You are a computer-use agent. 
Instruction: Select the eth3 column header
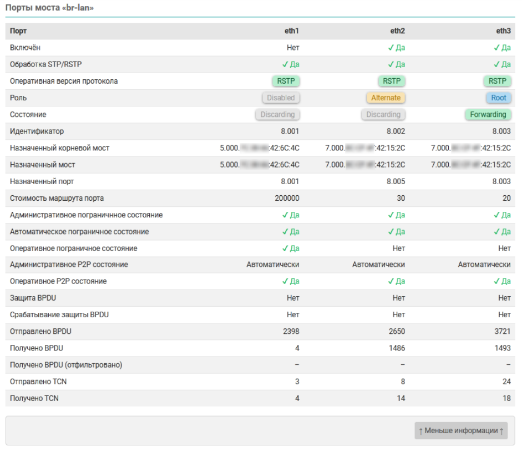[x=503, y=31]
